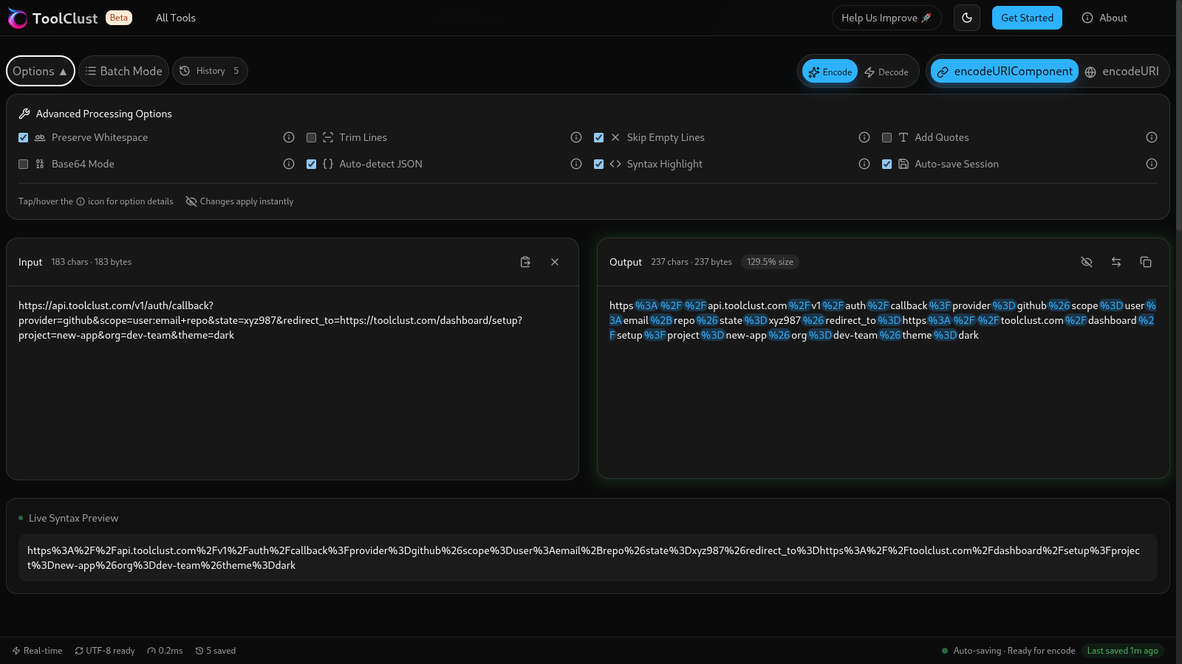Open History with 5 entries
Screen dimensions: 1182x664
click(x=210, y=71)
